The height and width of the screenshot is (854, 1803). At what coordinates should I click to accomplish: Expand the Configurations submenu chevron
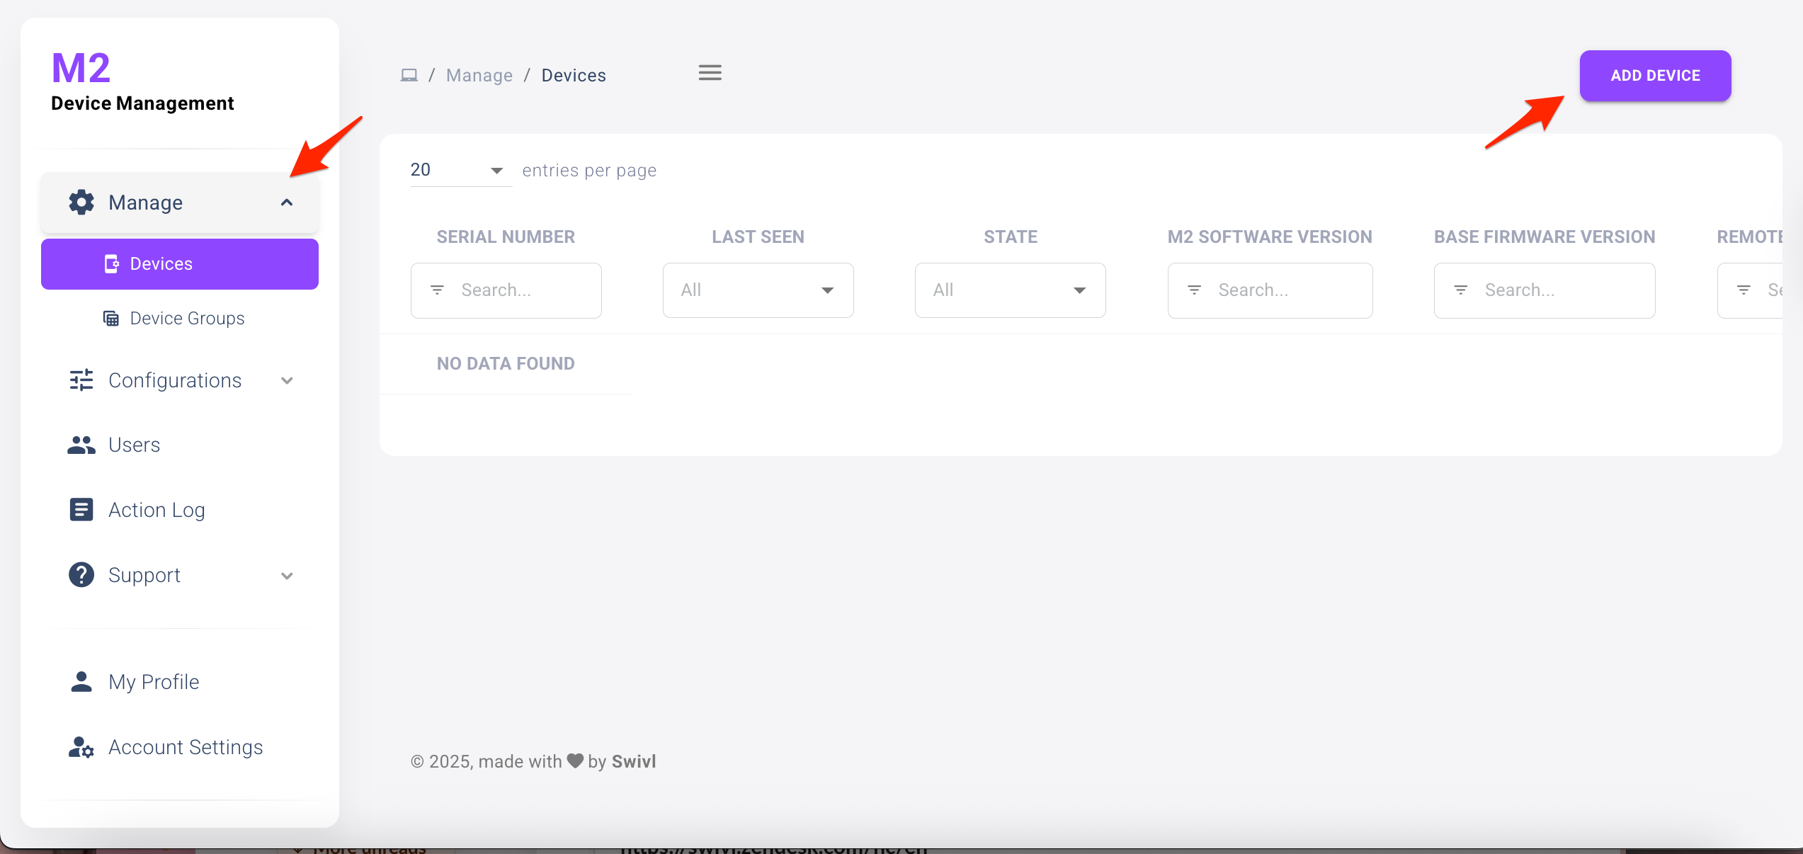(287, 381)
